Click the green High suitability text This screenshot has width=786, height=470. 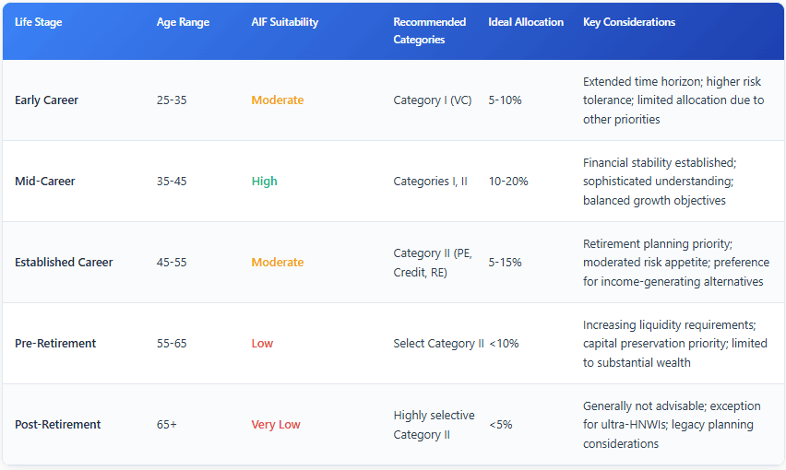pos(264,182)
